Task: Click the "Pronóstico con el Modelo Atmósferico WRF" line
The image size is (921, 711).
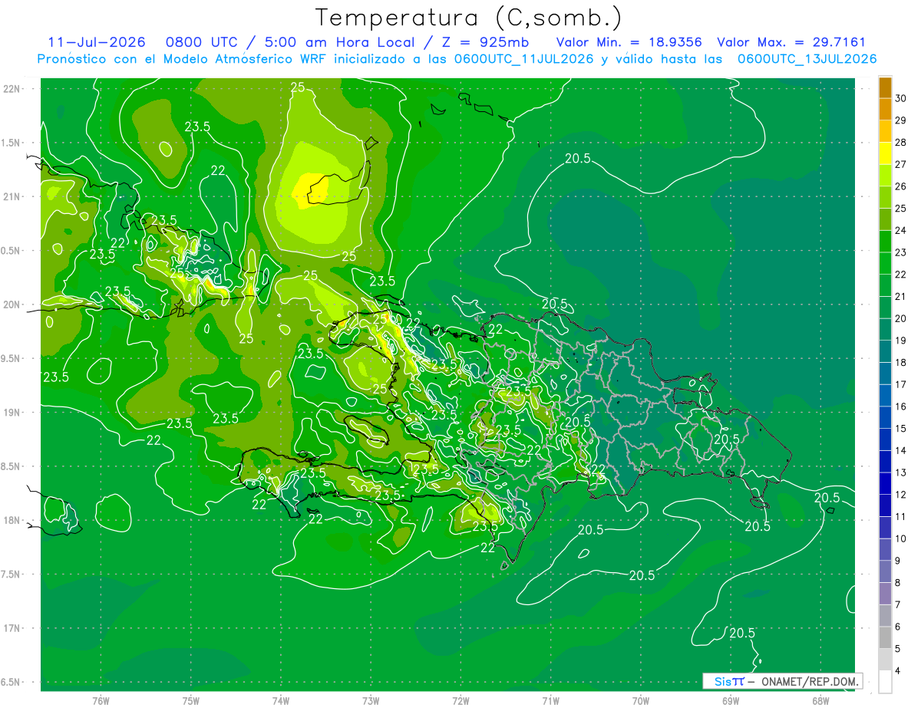Action: click(183, 59)
